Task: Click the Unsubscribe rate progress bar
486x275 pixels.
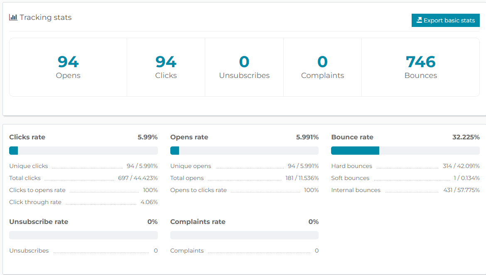Action: coord(83,235)
